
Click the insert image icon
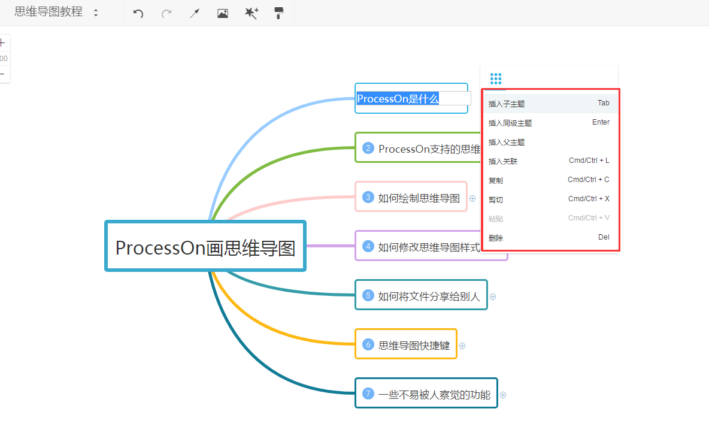[222, 13]
